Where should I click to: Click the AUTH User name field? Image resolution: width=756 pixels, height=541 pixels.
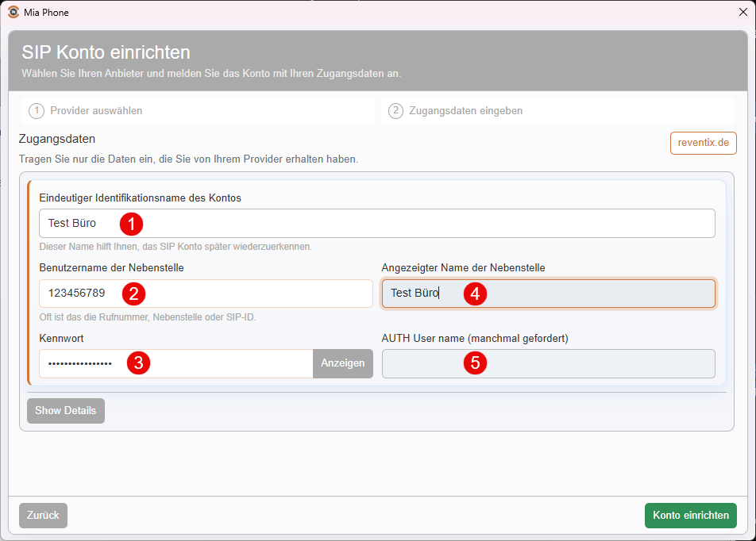548,363
